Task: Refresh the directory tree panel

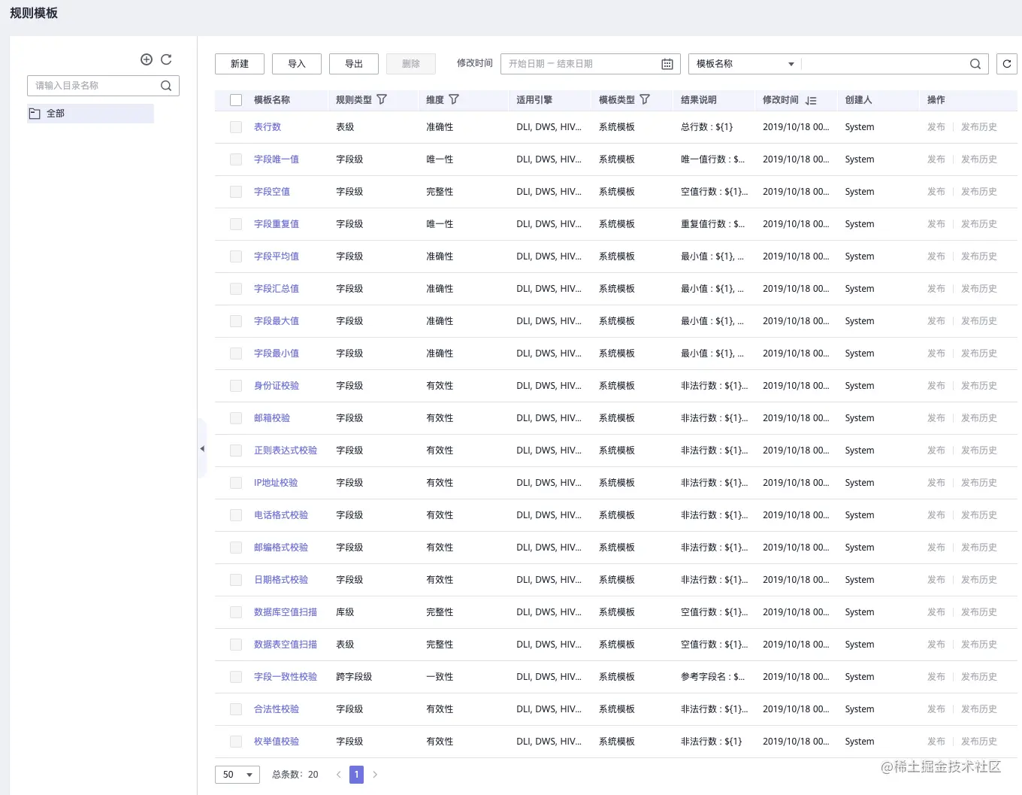Action: click(167, 59)
